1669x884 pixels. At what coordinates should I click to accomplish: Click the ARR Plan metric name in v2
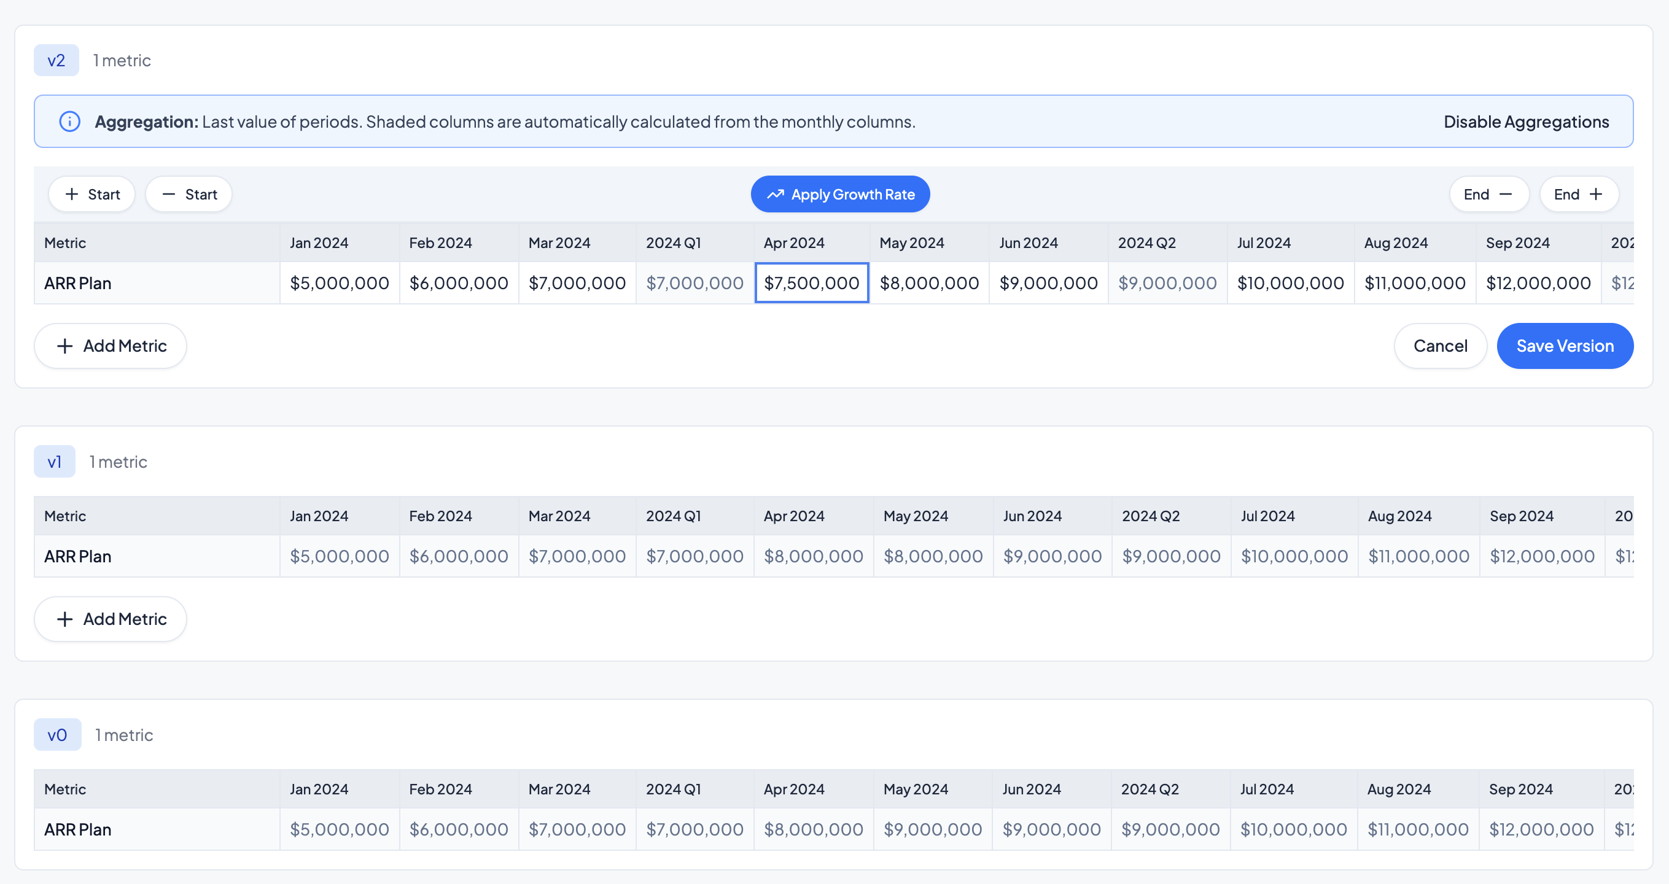pyautogui.click(x=78, y=283)
